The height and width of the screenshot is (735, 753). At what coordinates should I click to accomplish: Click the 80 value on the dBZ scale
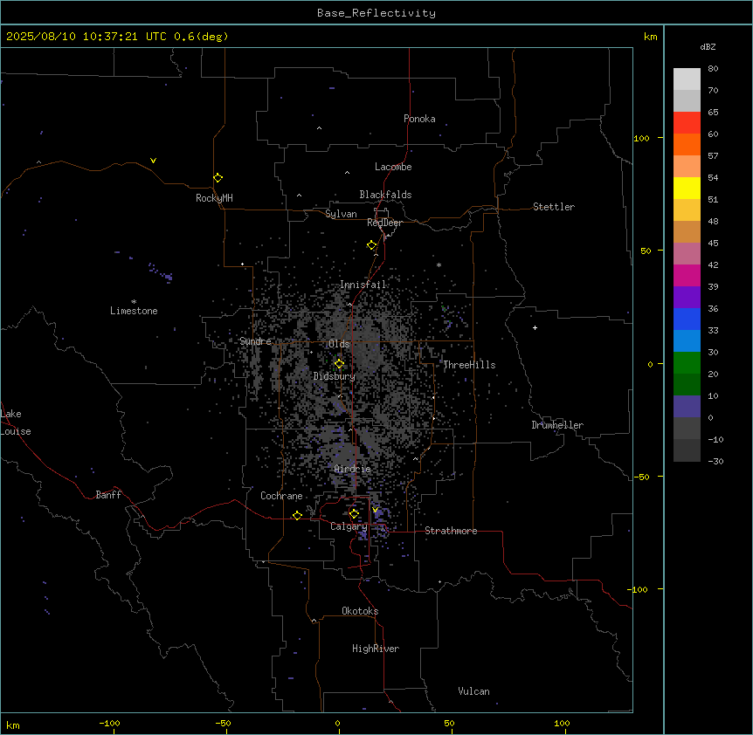point(713,69)
